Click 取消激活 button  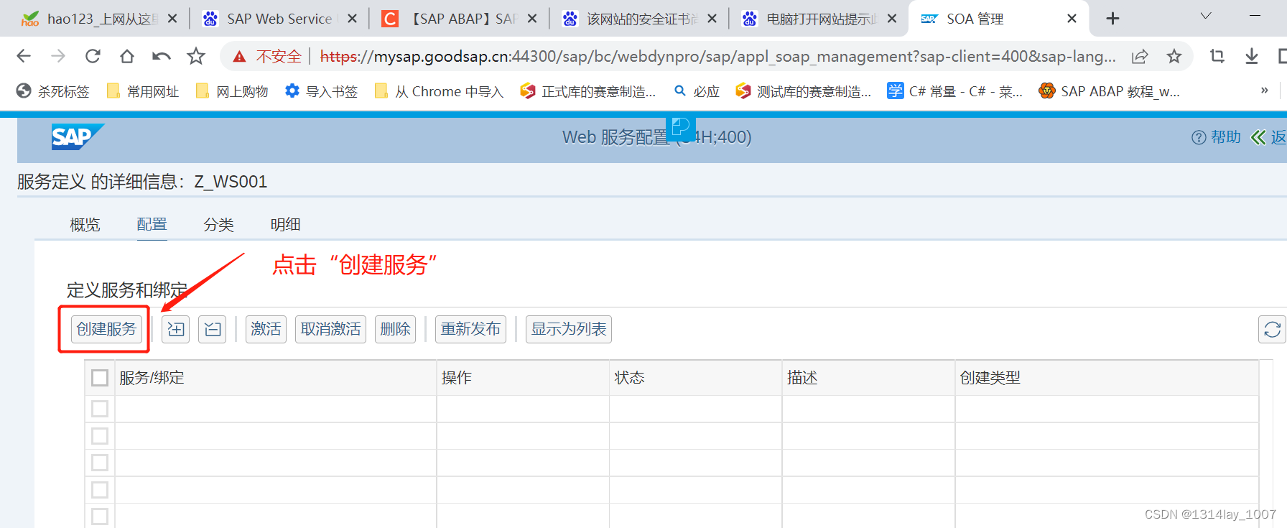pos(330,329)
